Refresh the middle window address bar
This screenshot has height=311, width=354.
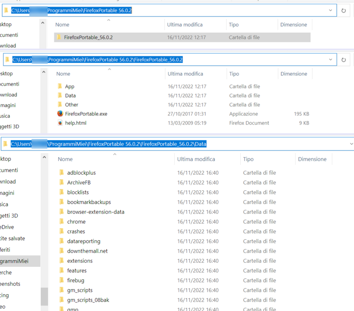coord(343,60)
